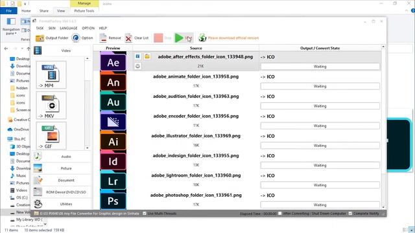
Task: Click the Ae After Effects preview thumbnail
Action: (113, 61)
